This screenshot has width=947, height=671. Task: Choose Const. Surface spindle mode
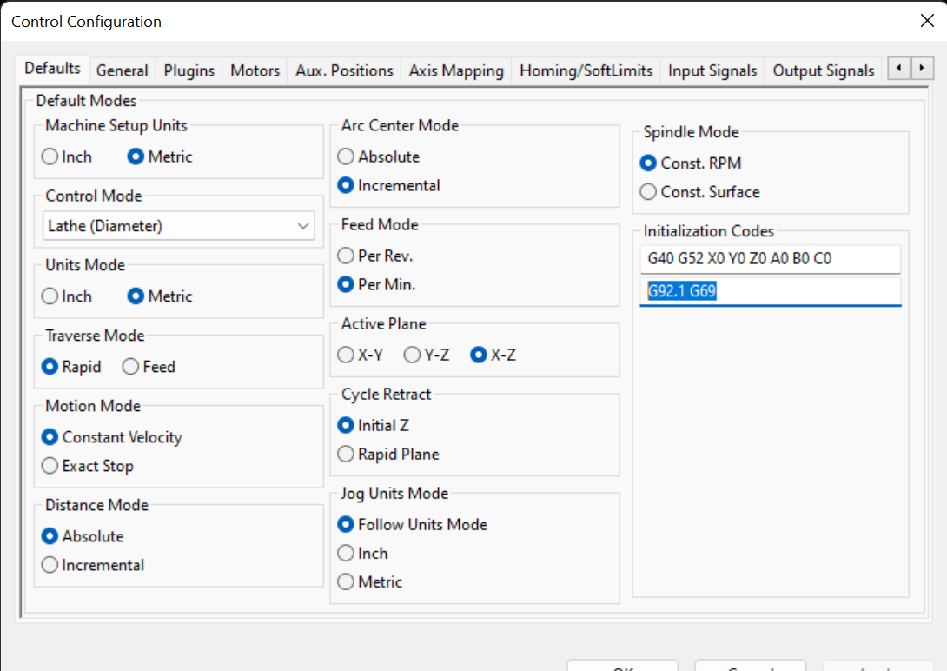click(648, 192)
